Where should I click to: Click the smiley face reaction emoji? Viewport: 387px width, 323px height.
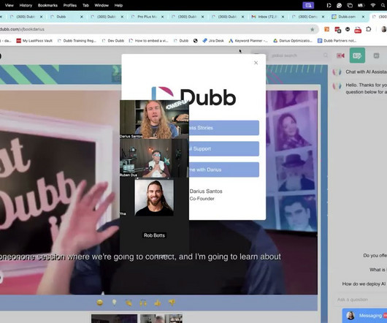pyautogui.click(x=100, y=303)
